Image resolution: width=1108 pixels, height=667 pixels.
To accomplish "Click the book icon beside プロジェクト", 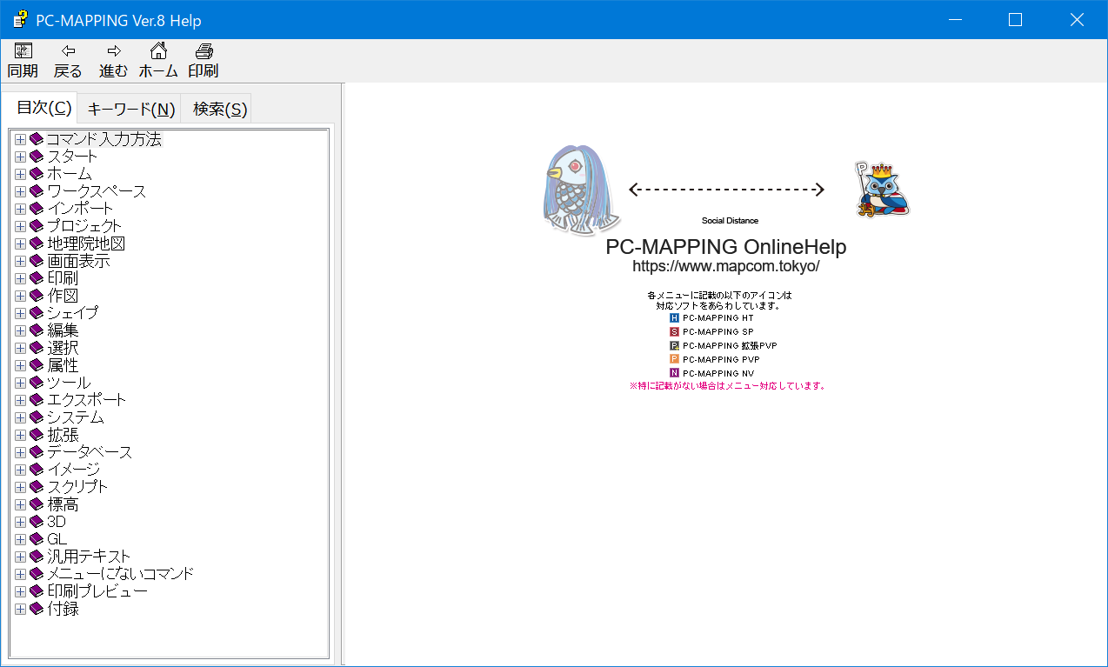I will (x=37, y=226).
